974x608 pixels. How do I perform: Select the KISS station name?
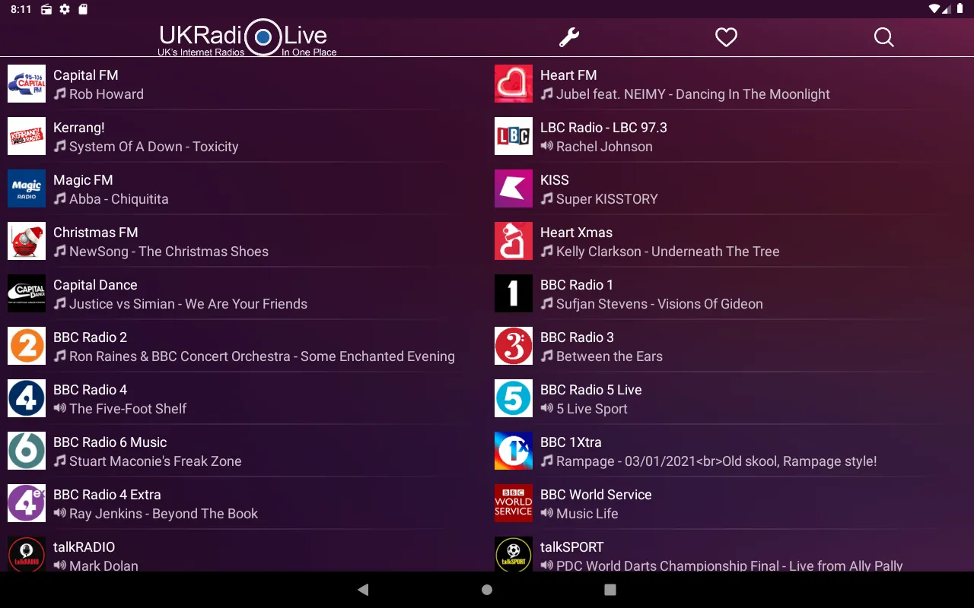(x=554, y=180)
